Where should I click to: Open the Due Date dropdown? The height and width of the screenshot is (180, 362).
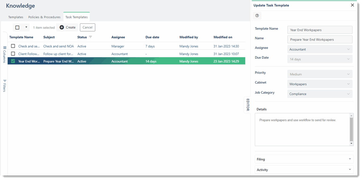(x=320, y=59)
